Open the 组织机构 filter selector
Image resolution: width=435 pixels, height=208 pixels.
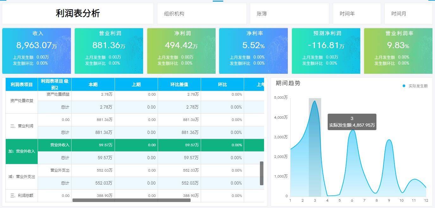(x=201, y=14)
